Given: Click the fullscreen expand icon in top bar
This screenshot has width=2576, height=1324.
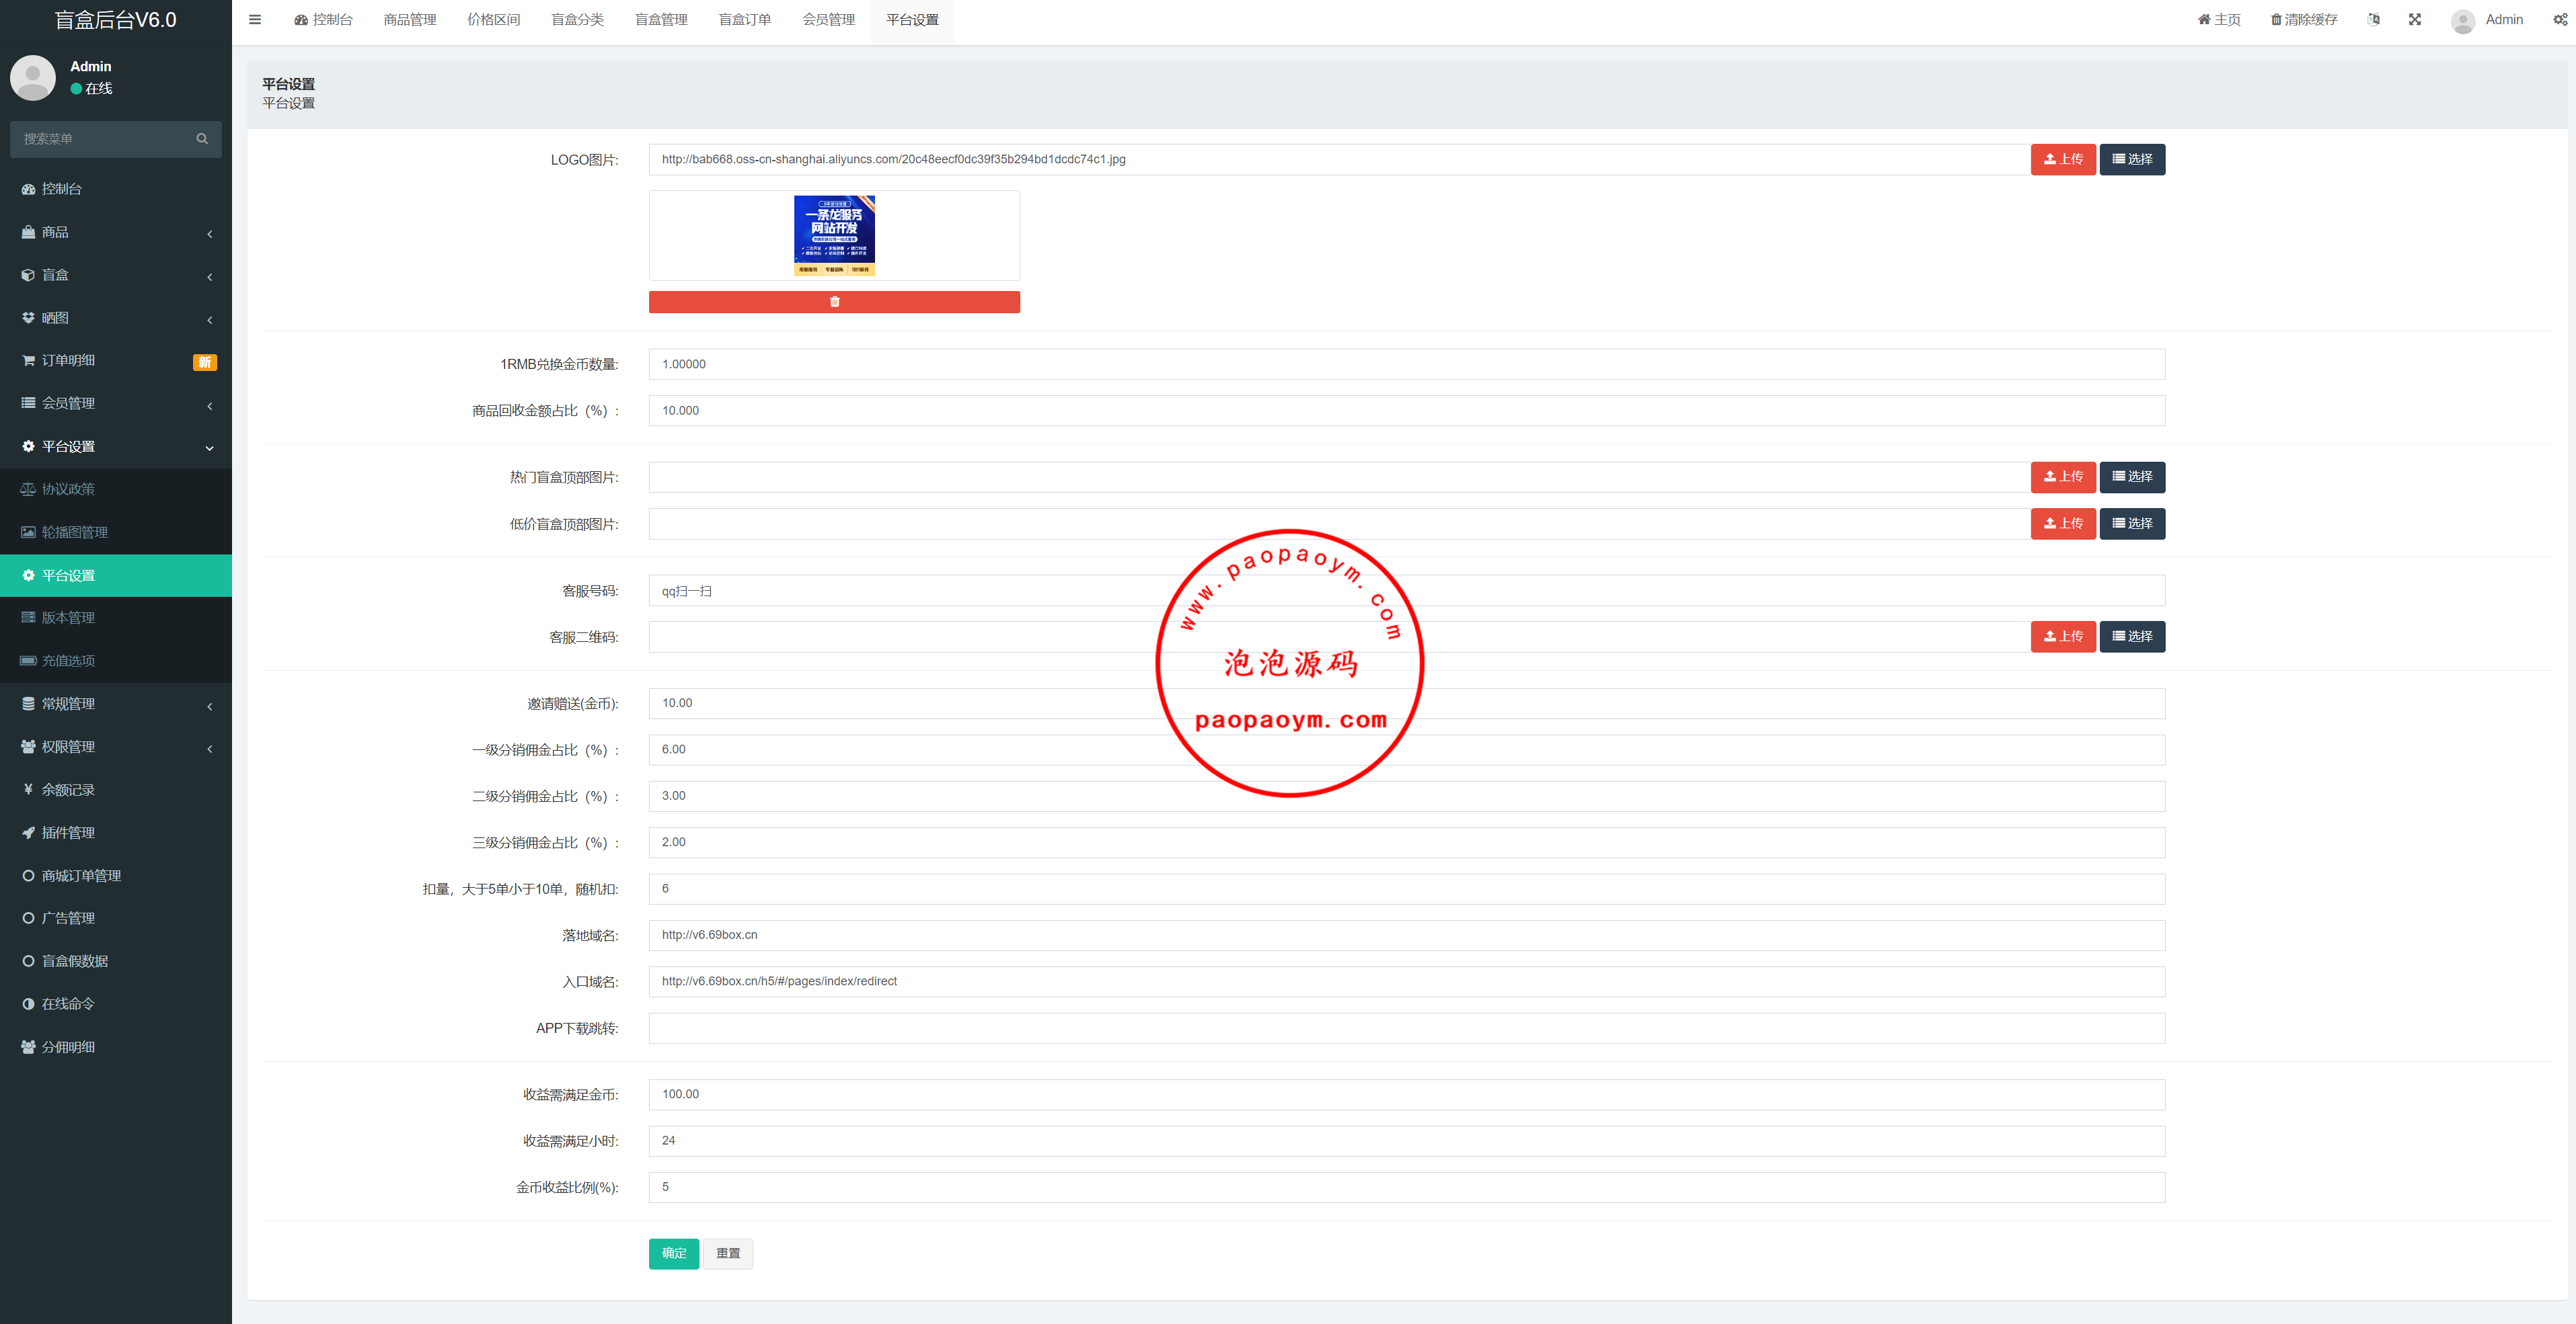Looking at the screenshot, I should (2414, 20).
